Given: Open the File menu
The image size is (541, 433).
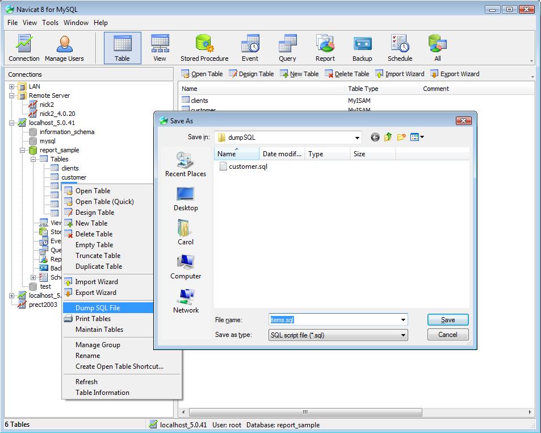Looking at the screenshot, I should 12,23.
